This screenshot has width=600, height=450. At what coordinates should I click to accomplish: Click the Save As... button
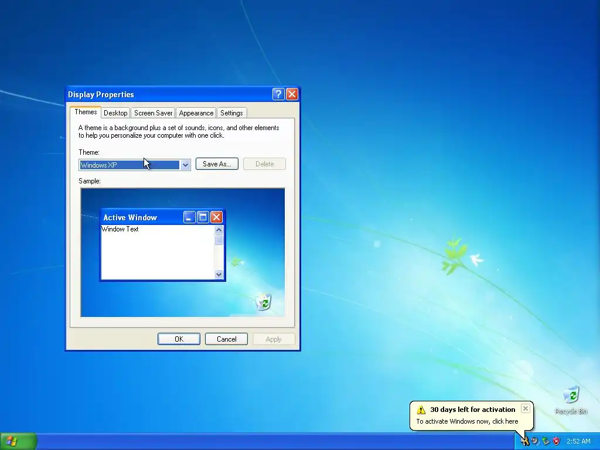tap(217, 164)
